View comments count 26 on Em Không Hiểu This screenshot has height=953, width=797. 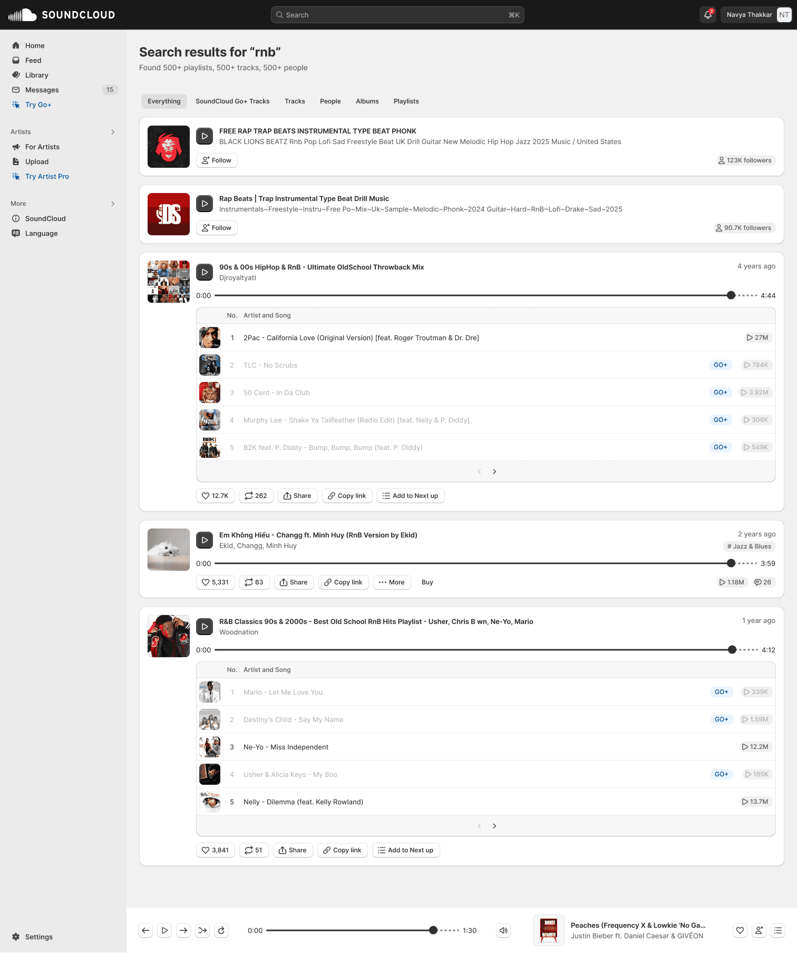tap(763, 582)
